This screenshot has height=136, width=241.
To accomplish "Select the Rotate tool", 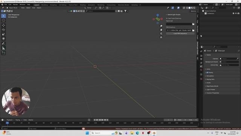I will (x=3, y=29).
